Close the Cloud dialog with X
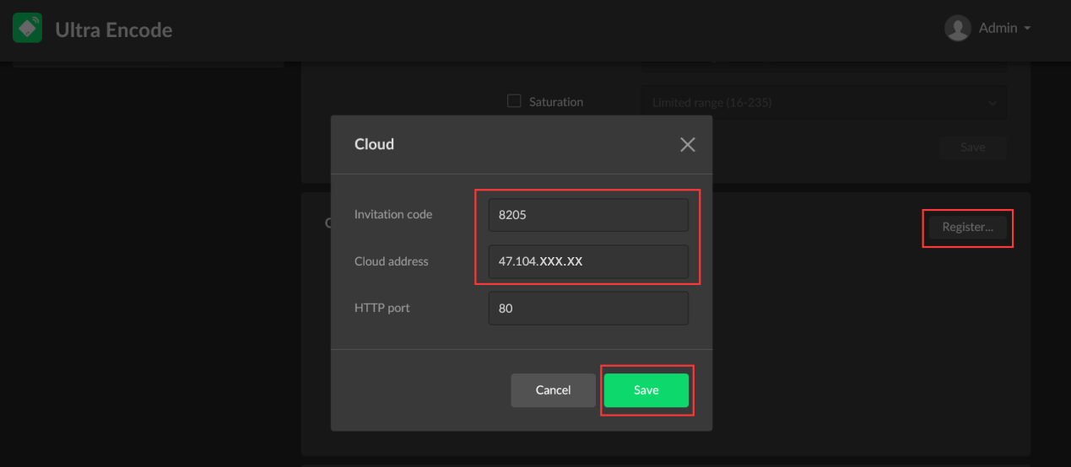 (688, 145)
